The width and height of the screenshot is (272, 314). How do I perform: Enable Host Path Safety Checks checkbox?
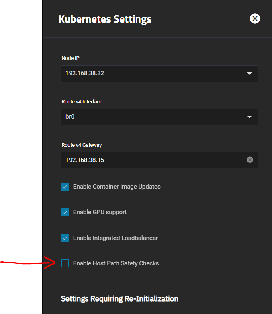click(x=65, y=263)
